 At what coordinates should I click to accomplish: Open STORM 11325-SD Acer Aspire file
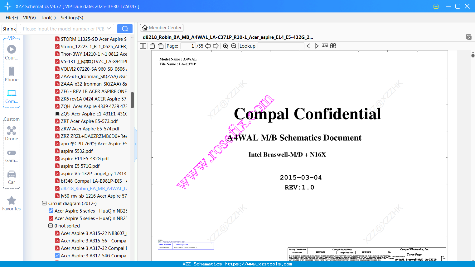tap(94, 39)
